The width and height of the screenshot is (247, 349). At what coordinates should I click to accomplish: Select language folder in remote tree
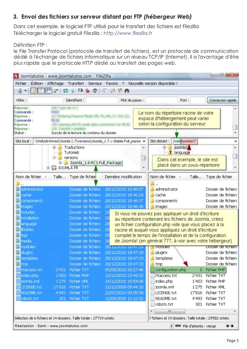182,152
